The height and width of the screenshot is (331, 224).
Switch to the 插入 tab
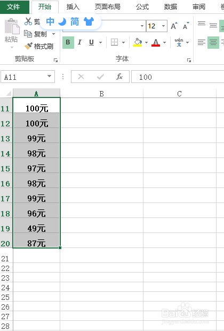pos(73,7)
